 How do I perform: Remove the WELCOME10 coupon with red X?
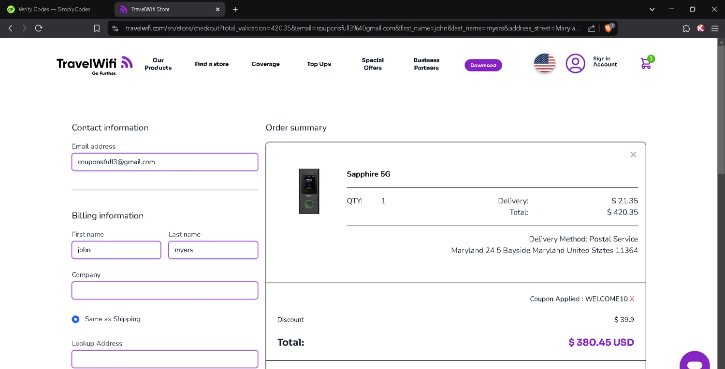(x=632, y=299)
